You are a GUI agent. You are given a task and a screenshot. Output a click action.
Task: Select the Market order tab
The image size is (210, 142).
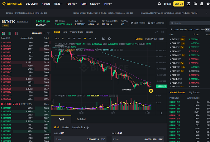tap(66, 128)
